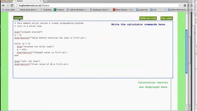Click the Clear output button
Viewport: 197px width, 111px height.
(x=167, y=18)
